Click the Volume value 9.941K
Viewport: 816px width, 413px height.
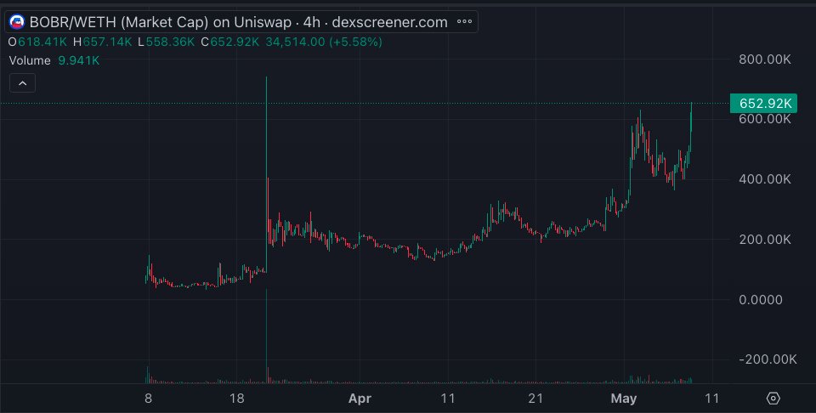coord(78,60)
